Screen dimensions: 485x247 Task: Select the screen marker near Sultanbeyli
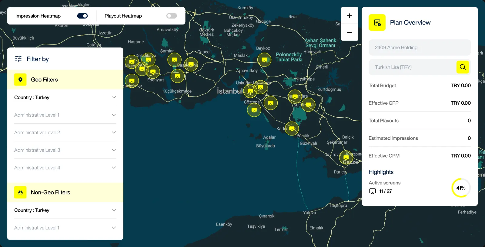[308, 105]
